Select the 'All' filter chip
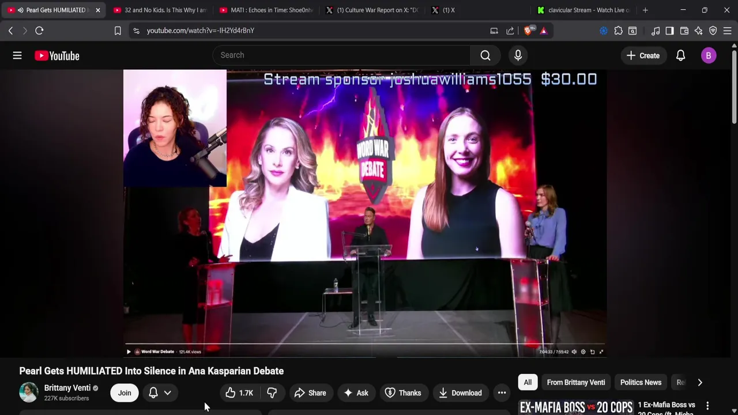Viewport: 738px width, 415px height. pyautogui.click(x=528, y=382)
